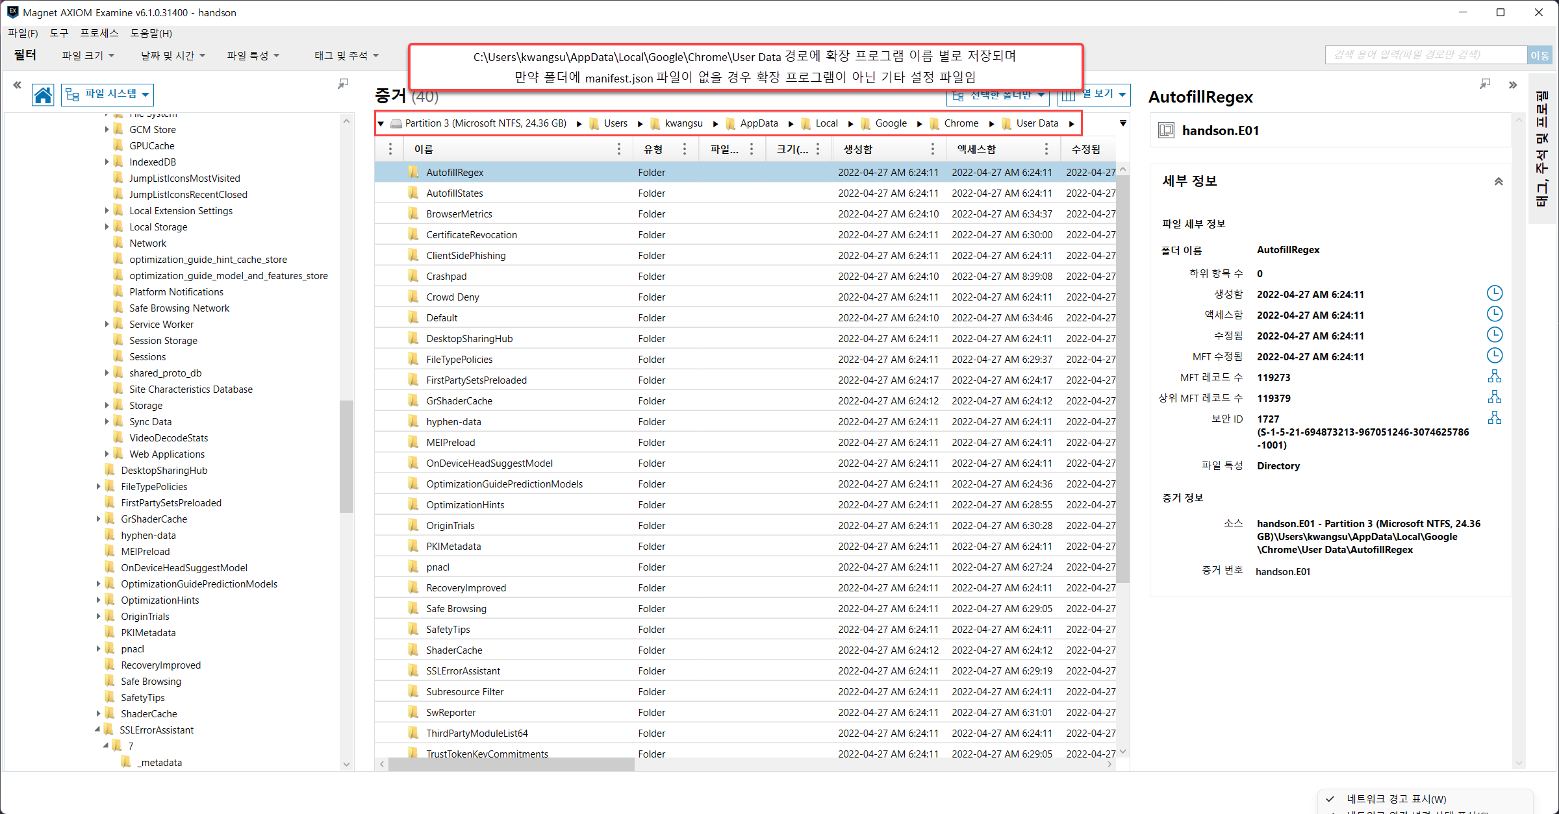Select the GrShaderCache folder row in table

(x=745, y=401)
